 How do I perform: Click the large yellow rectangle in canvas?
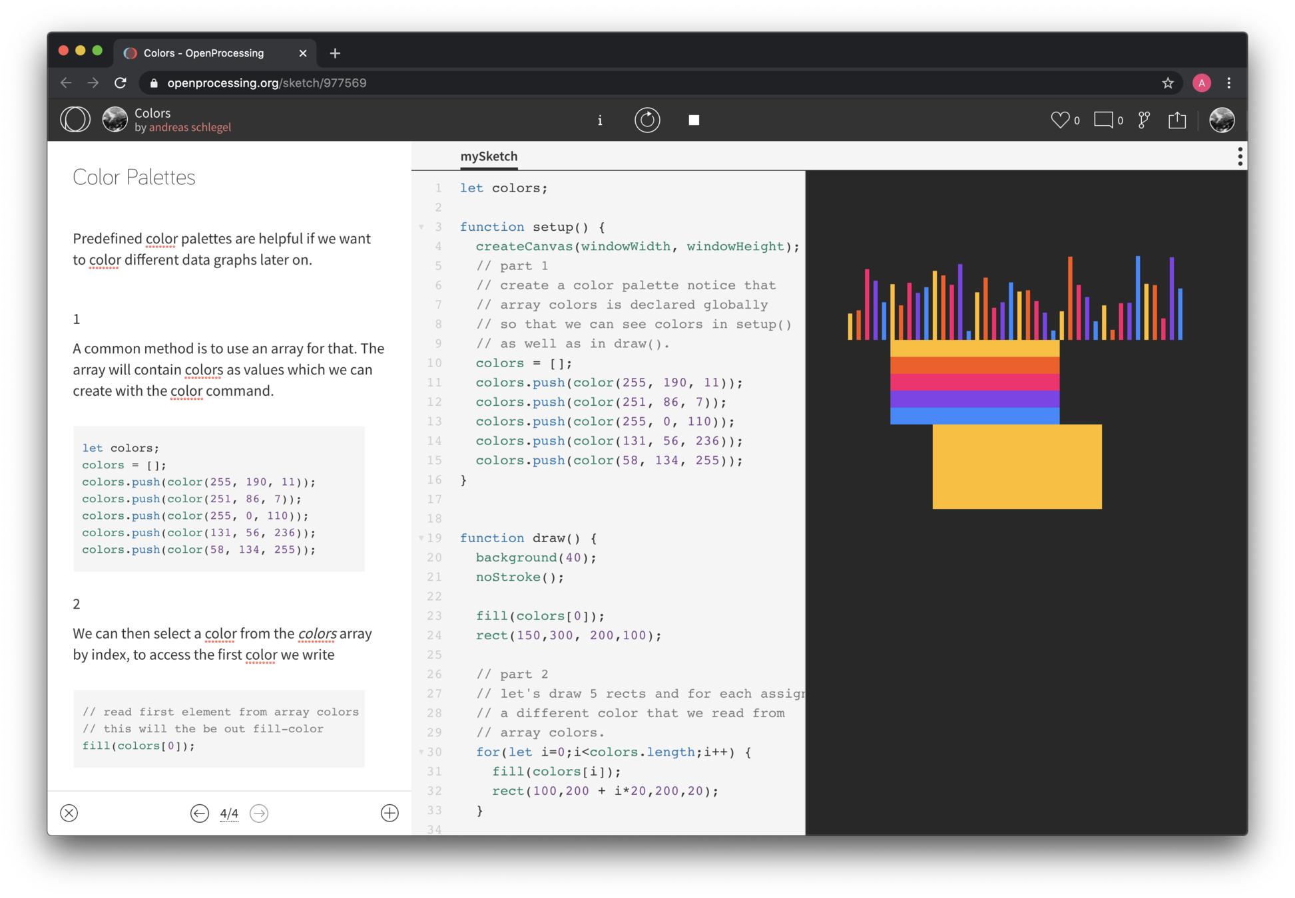coord(1017,466)
